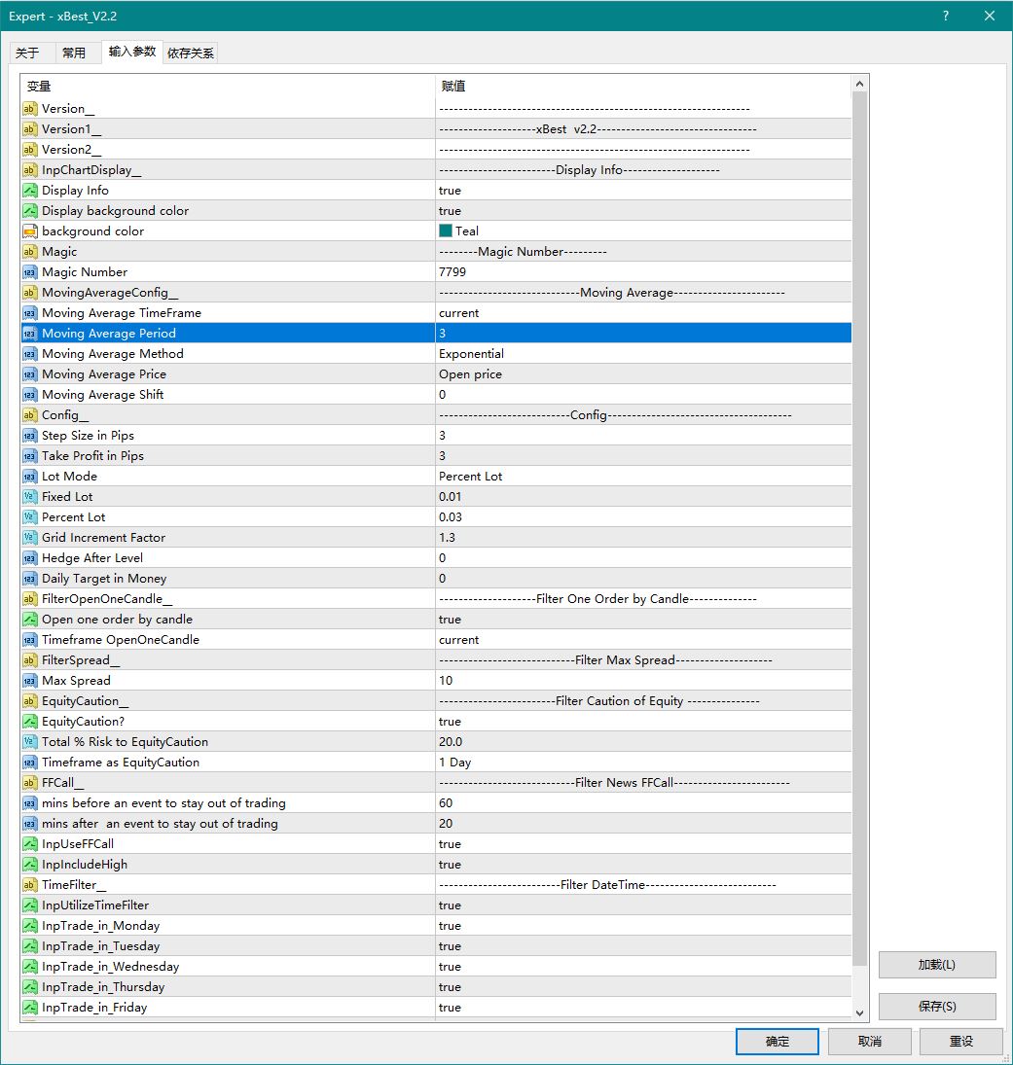The height and width of the screenshot is (1065, 1013).
Task: Click the Max Spread integer icon
Action: pos(29,681)
